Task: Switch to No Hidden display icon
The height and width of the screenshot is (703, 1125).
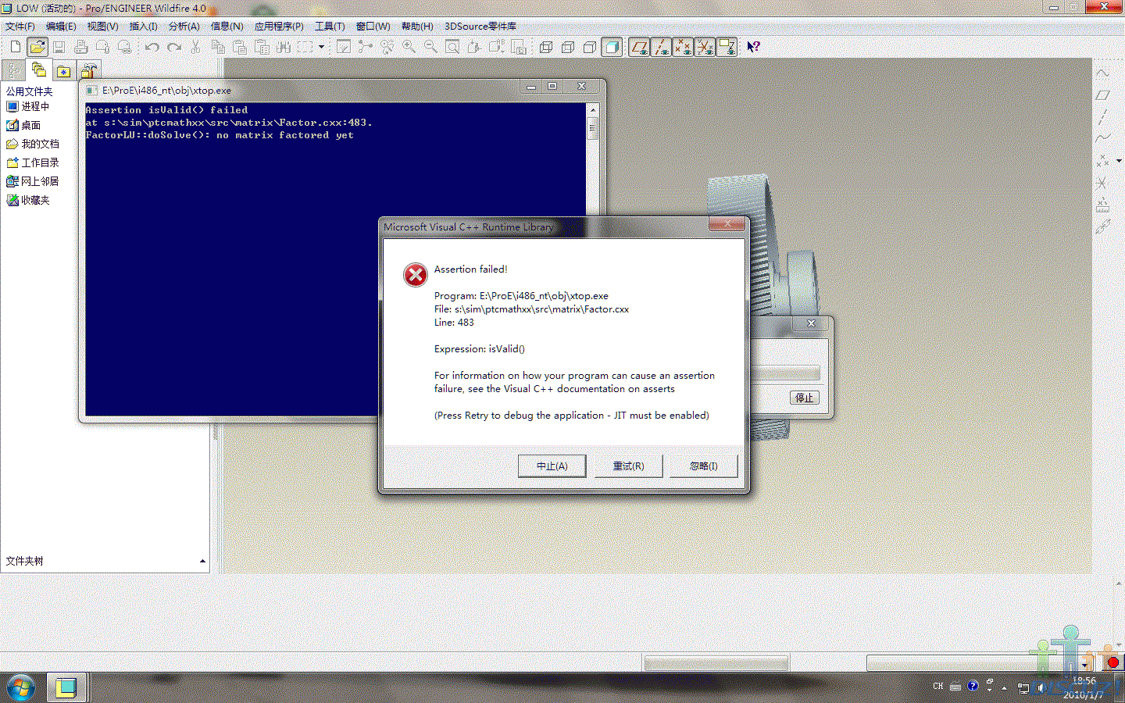Action: click(590, 47)
